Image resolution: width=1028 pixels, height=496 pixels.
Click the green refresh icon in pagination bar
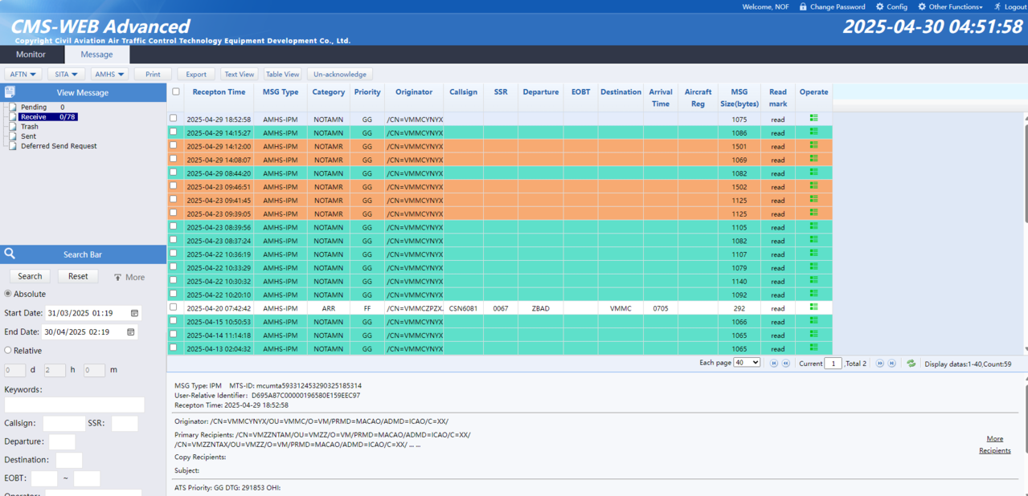[x=911, y=364]
